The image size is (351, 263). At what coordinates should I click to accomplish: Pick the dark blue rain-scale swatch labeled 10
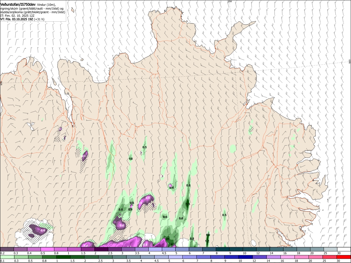245,257
